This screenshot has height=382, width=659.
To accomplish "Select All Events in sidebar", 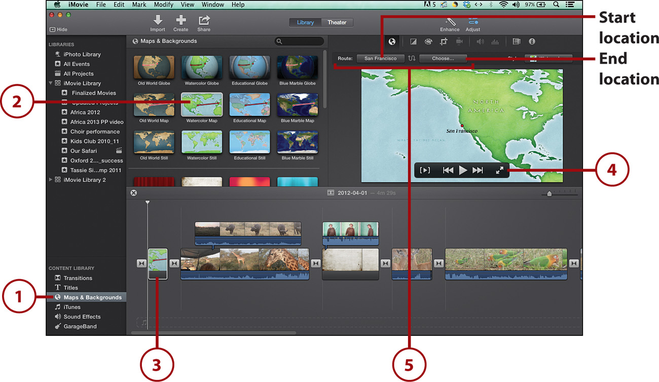I will 76,64.
